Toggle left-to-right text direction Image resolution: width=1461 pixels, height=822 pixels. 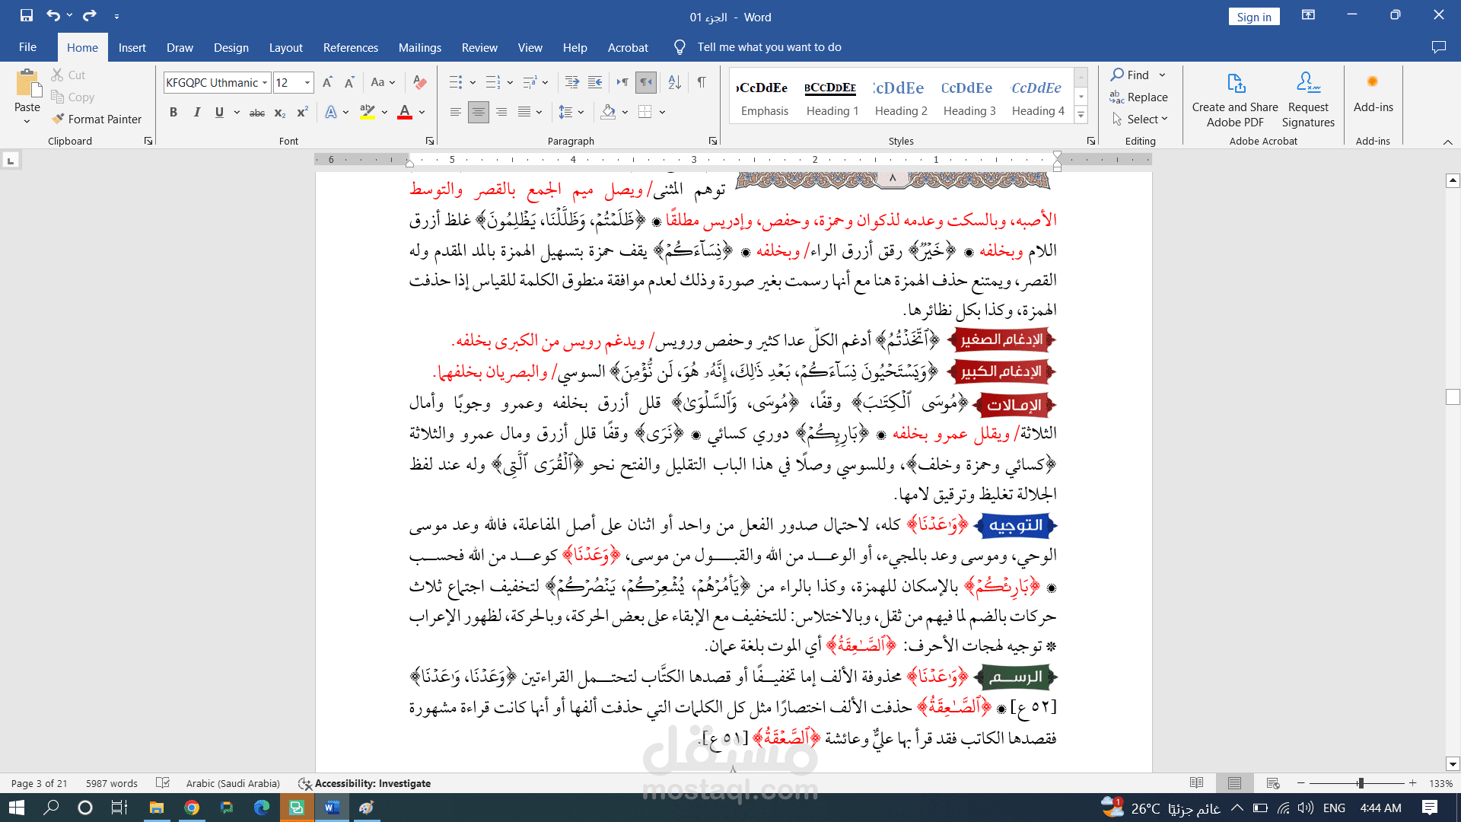coord(622,82)
